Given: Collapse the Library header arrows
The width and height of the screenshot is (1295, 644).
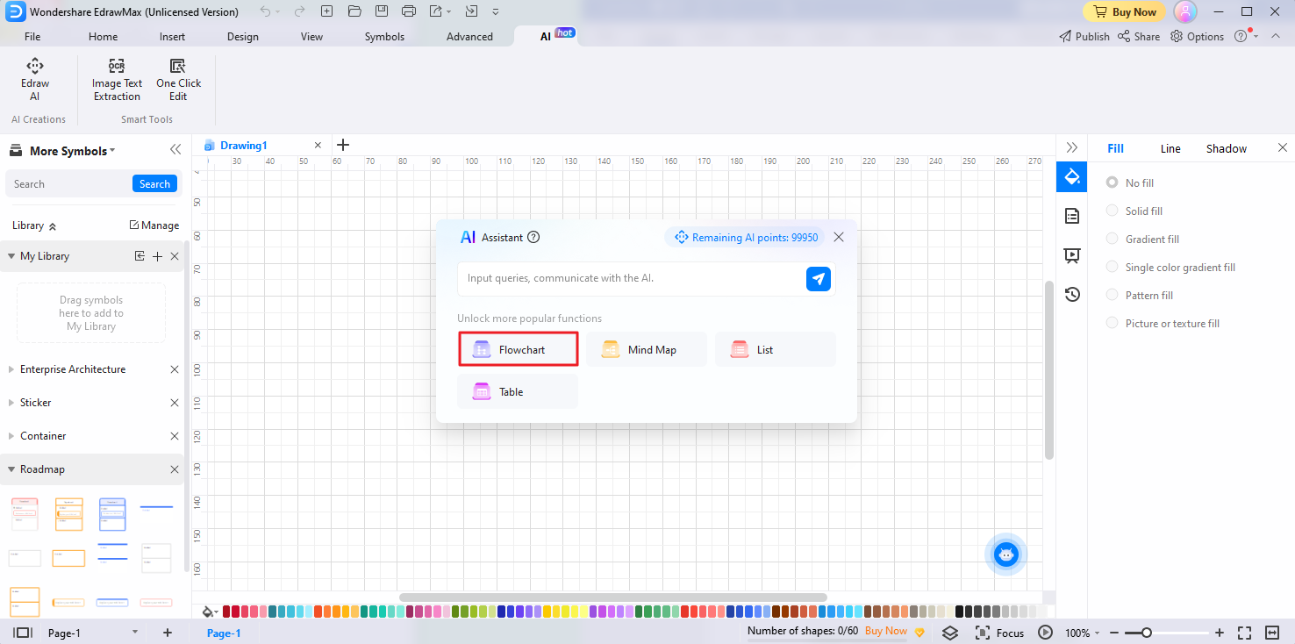Looking at the screenshot, I should pos(52,226).
